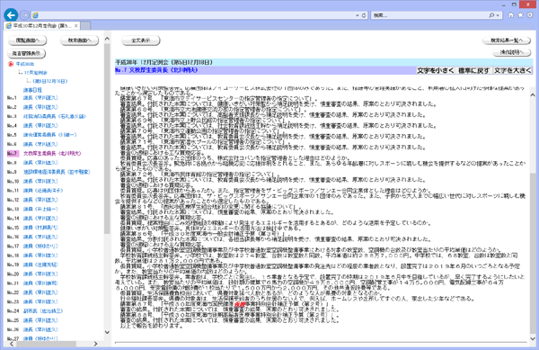This screenshot has width=539, height=350.
Task: Open the speaker link in row No.16
Action: [x=40, y=238]
